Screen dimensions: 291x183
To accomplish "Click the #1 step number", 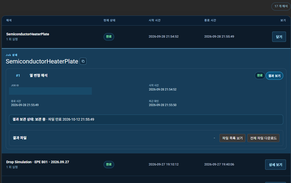I will tap(18, 75).
